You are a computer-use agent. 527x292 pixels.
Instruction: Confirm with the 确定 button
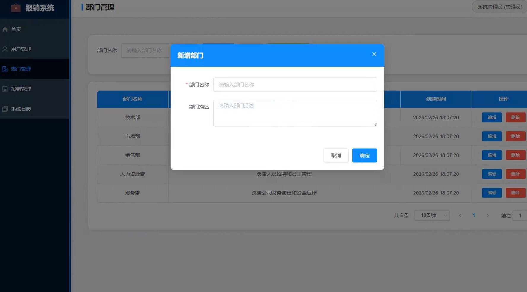click(x=364, y=155)
